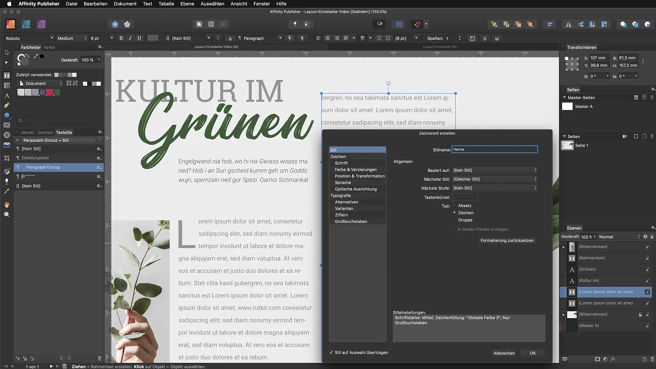
Task: Select the Artistic Text tool
Action: point(7,96)
